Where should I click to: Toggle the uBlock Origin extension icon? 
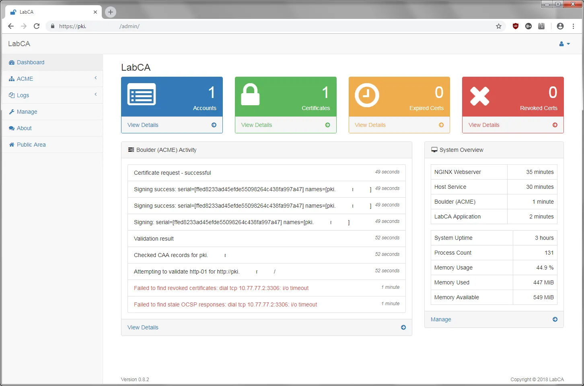click(515, 26)
